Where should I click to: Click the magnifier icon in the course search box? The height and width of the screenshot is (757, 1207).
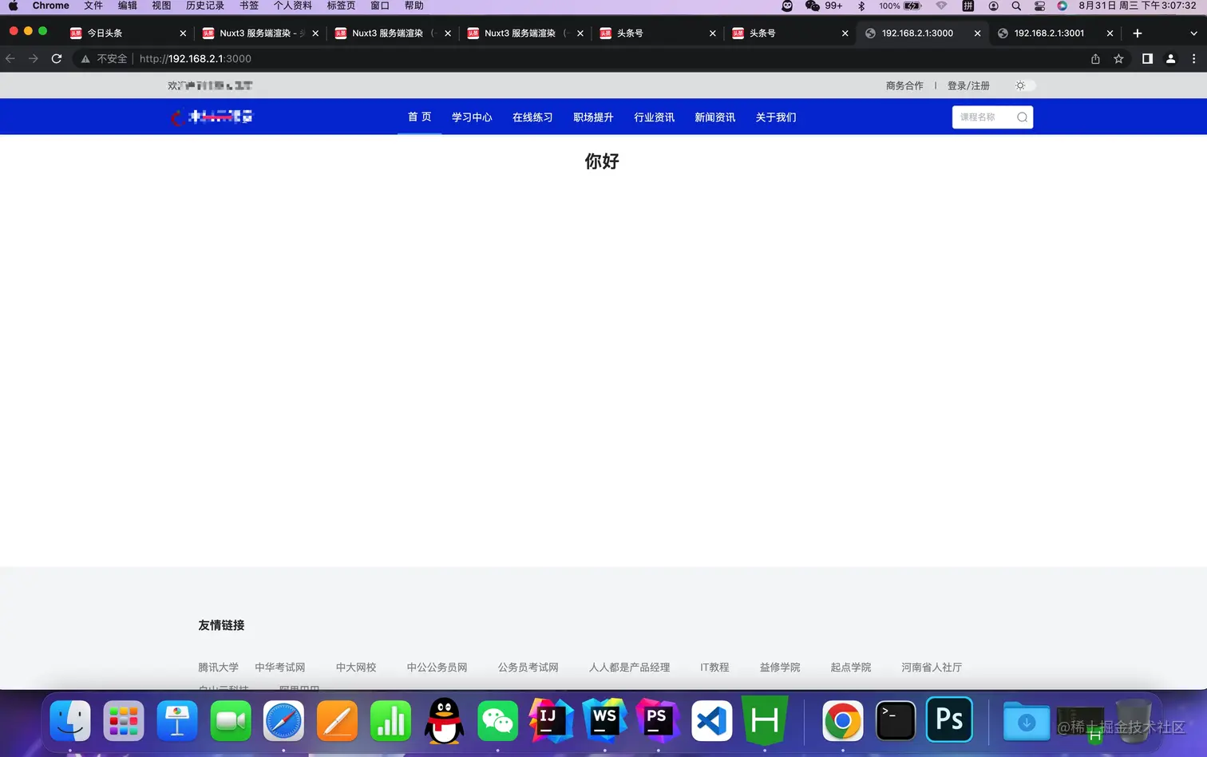point(1022,117)
